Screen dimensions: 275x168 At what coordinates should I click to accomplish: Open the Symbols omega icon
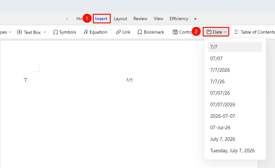[56, 32]
